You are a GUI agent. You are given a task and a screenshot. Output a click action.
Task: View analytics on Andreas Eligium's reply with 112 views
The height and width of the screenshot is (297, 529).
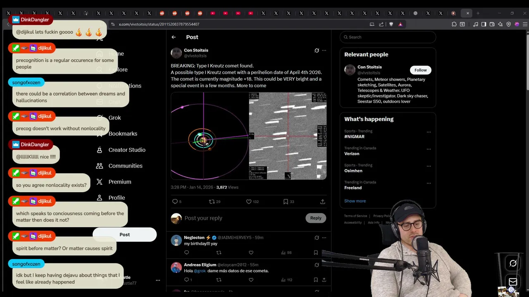(286, 280)
